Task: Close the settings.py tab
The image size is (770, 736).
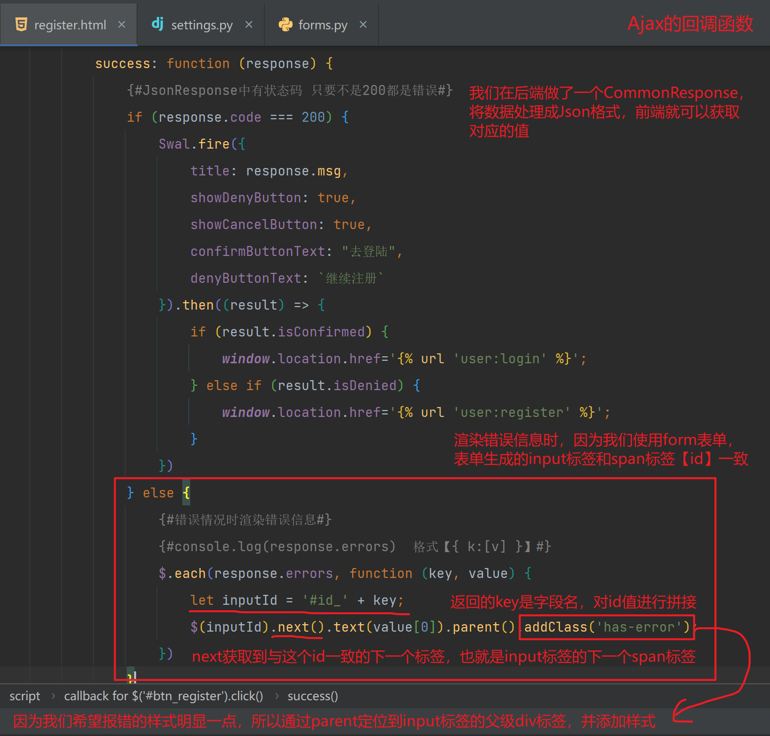Action: point(249,24)
